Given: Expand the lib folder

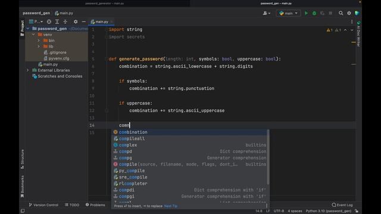Looking at the screenshot, I should tap(39, 46).
